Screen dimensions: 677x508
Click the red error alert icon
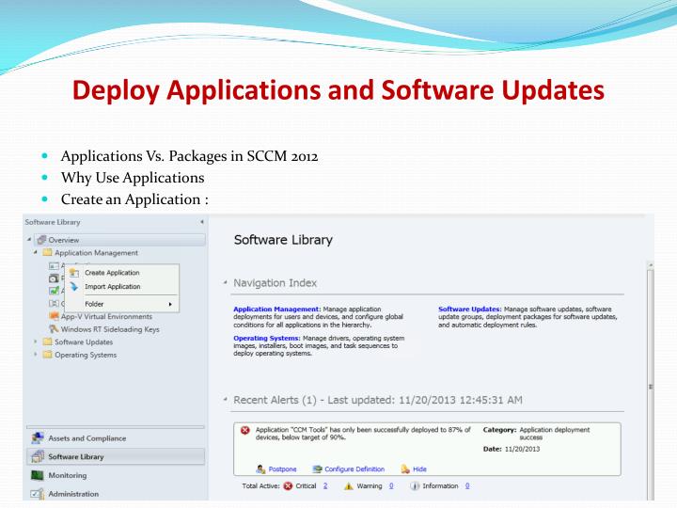click(244, 430)
